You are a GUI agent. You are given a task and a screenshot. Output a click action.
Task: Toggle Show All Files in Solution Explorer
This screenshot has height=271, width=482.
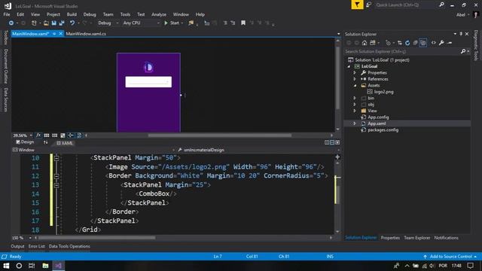pyautogui.click(x=423, y=43)
